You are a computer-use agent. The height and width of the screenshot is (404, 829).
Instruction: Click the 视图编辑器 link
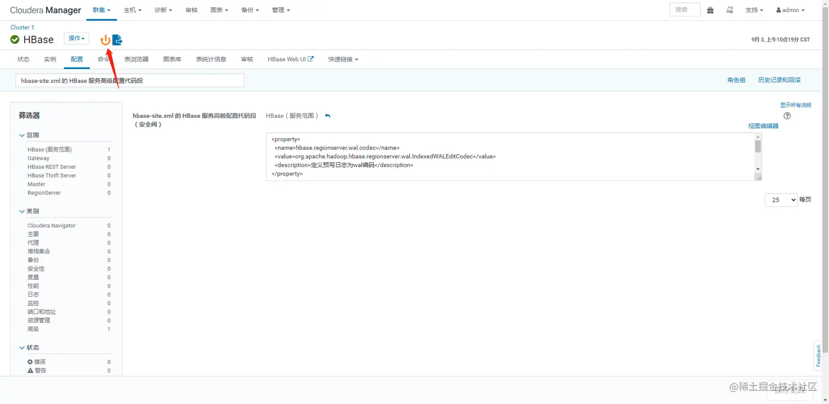point(763,126)
